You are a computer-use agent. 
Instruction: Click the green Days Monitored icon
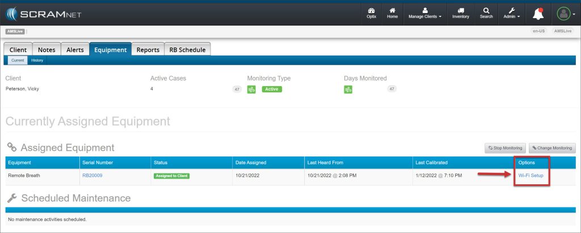click(x=348, y=89)
